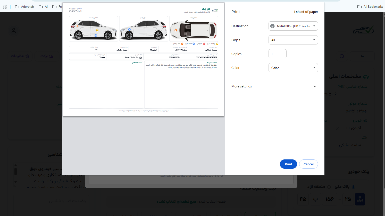Click the Print dialog title text
Image resolution: width=385 pixels, height=216 pixels.
(x=236, y=12)
